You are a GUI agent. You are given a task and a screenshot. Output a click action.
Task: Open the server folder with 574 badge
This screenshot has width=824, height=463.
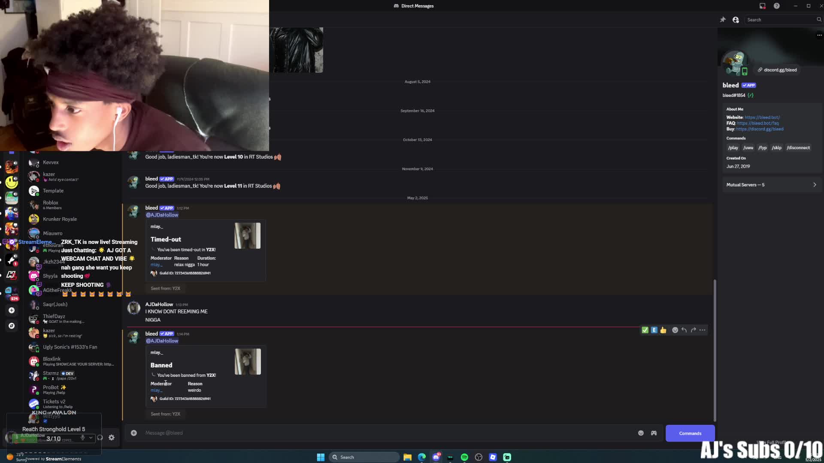(12, 293)
